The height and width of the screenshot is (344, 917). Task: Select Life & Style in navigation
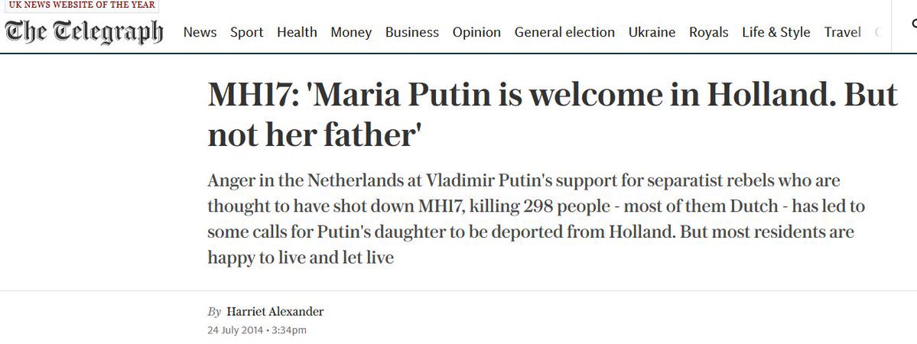(776, 32)
